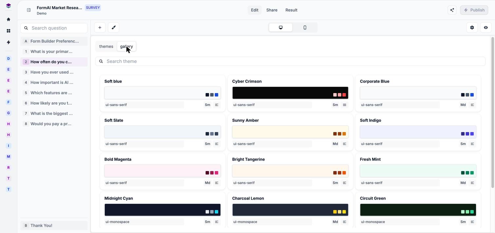495x233 pixels.
Task: Click alignment icon on Soft blue card
Action: coord(217,105)
